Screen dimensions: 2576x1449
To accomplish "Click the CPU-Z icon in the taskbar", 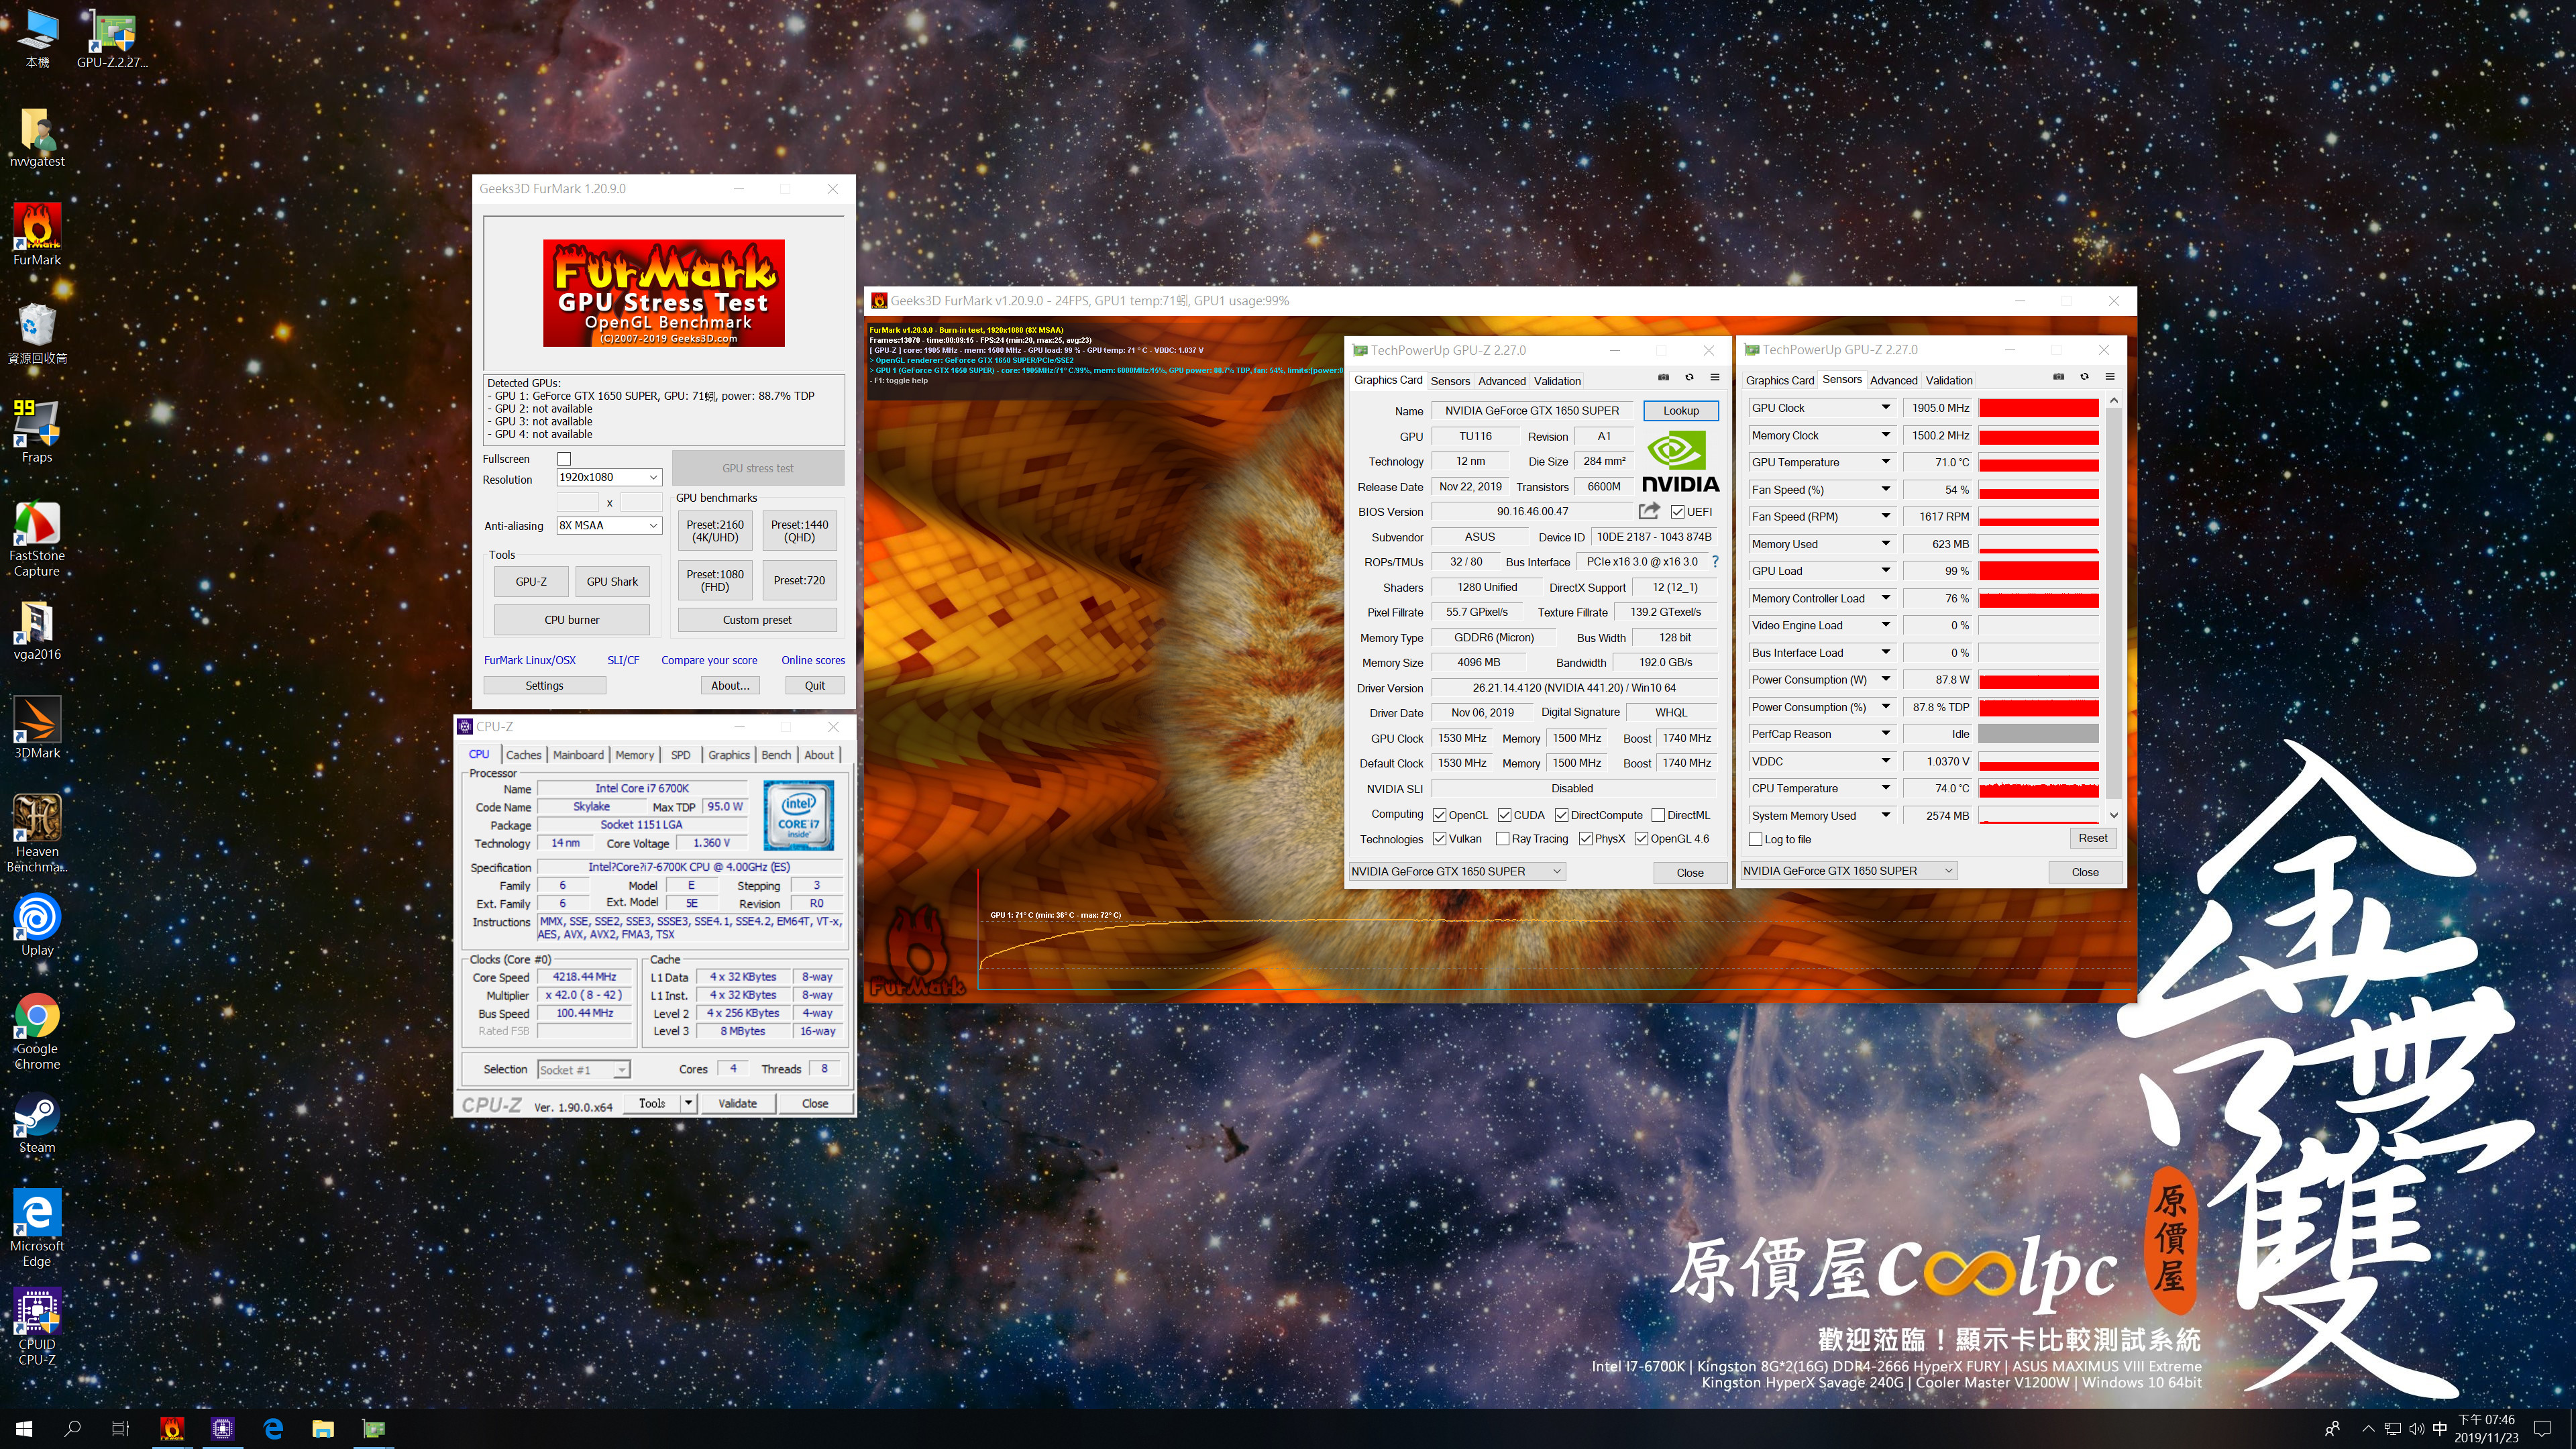I will pyautogui.click(x=222, y=1428).
